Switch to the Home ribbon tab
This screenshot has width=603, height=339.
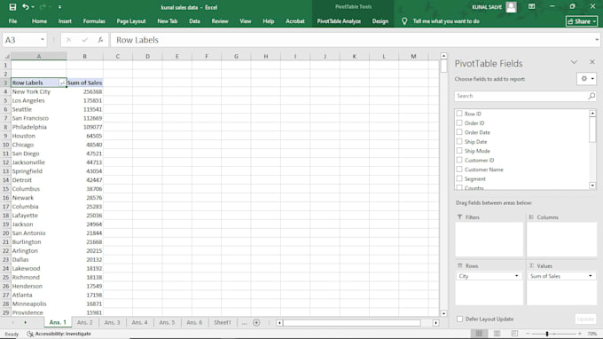(39, 21)
